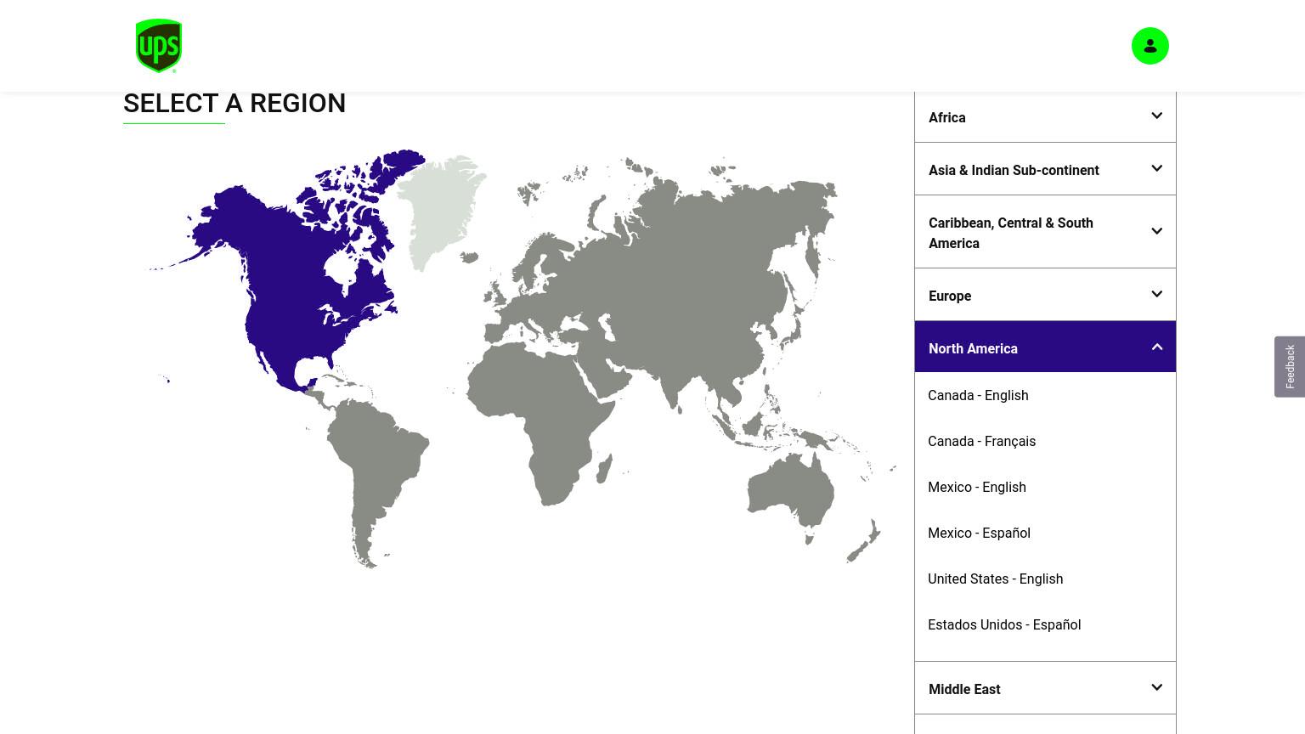Click the UPS shield logo

(159, 46)
